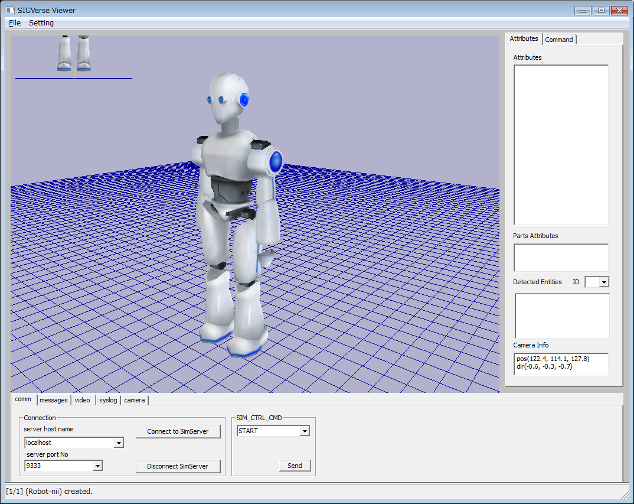The width and height of the screenshot is (634, 504).
Task: Expand the server host name dropdown
Action: [119, 443]
